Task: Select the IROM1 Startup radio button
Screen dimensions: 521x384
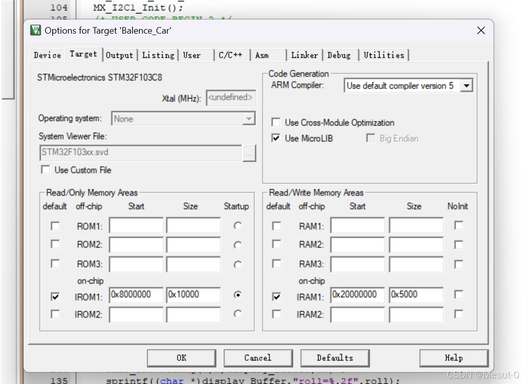Action: 237,295
